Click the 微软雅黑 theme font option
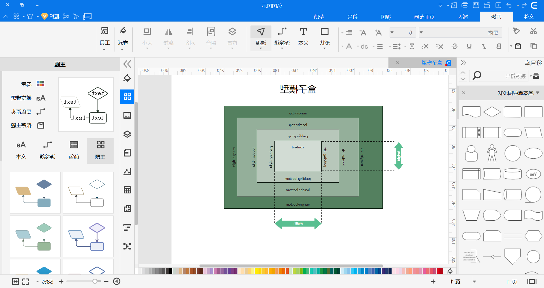The height and width of the screenshot is (288, 544). (x=28, y=98)
